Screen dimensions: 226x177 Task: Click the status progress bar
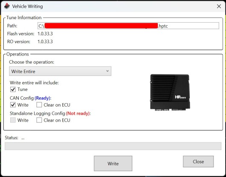(x=113, y=146)
